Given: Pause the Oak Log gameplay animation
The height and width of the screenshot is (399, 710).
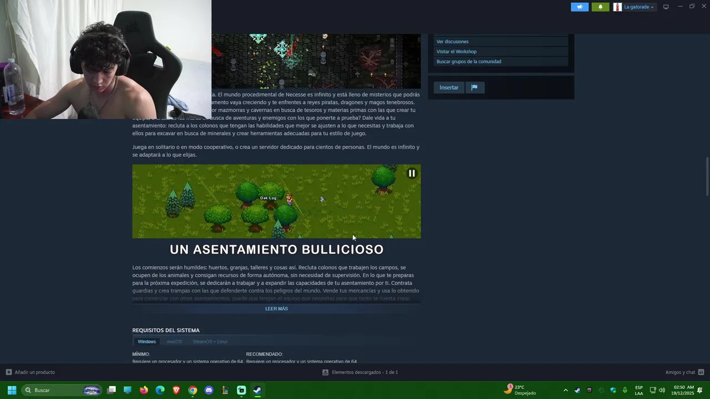Looking at the screenshot, I should tap(412, 173).
